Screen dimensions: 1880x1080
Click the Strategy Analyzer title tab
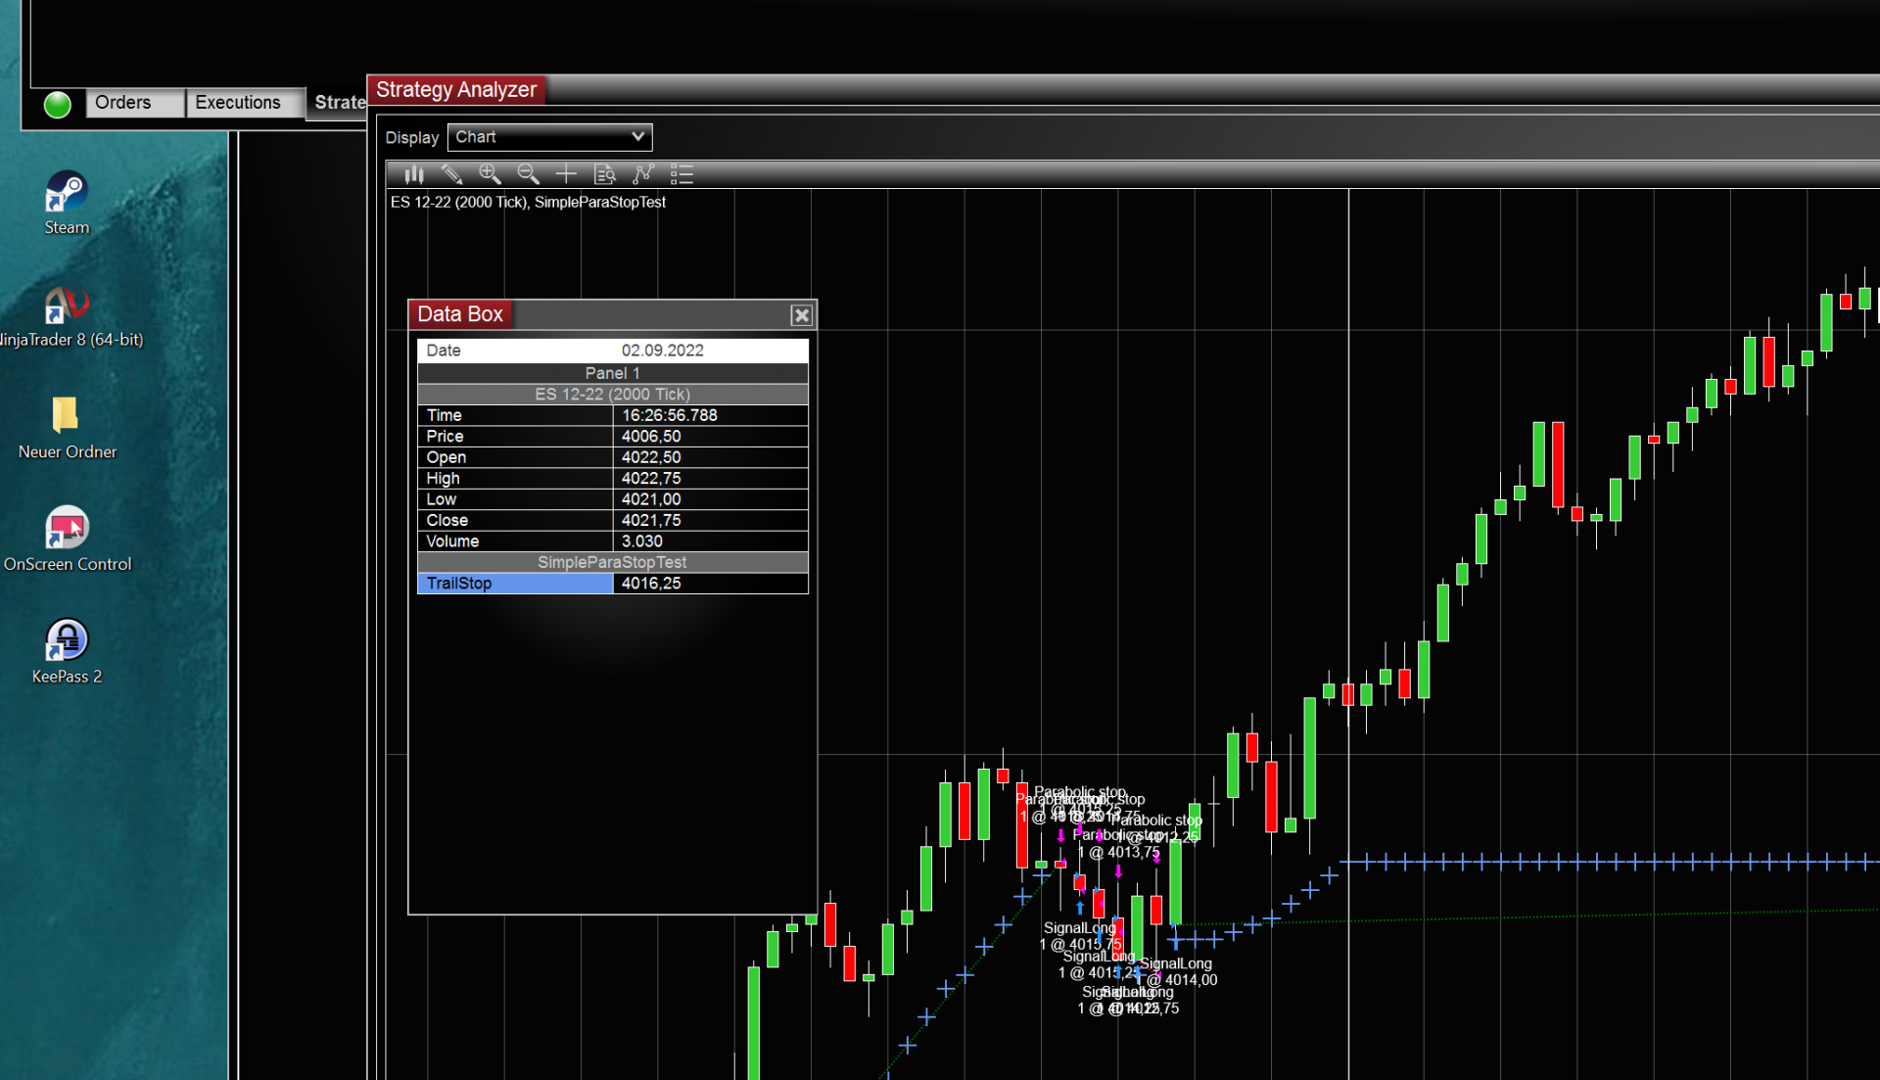[x=456, y=90]
